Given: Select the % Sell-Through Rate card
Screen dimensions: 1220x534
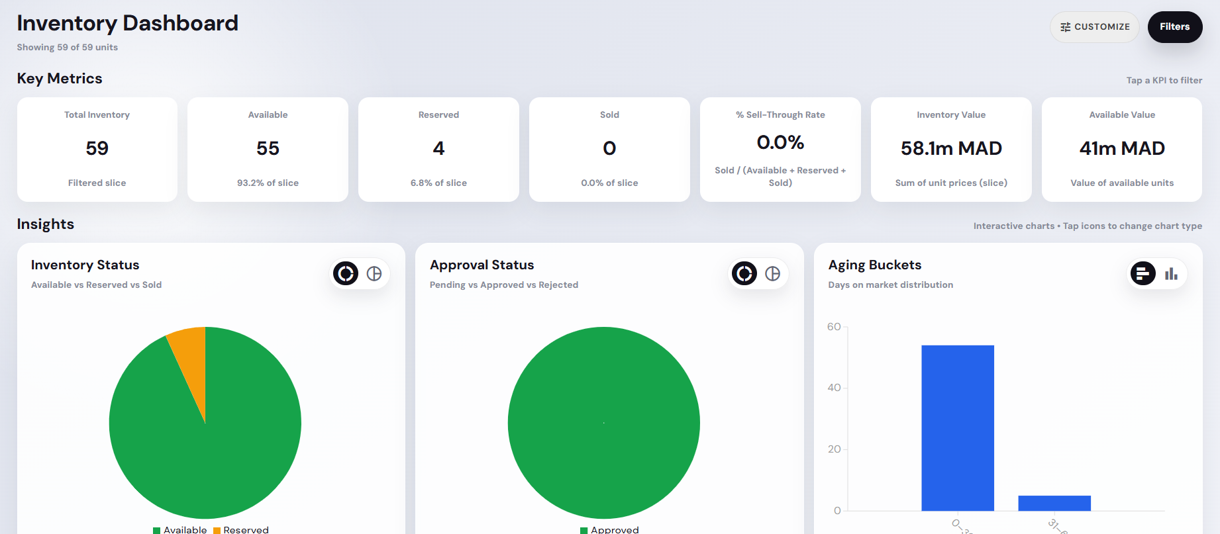Looking at the screenshot, I should [x=780, y=150].
